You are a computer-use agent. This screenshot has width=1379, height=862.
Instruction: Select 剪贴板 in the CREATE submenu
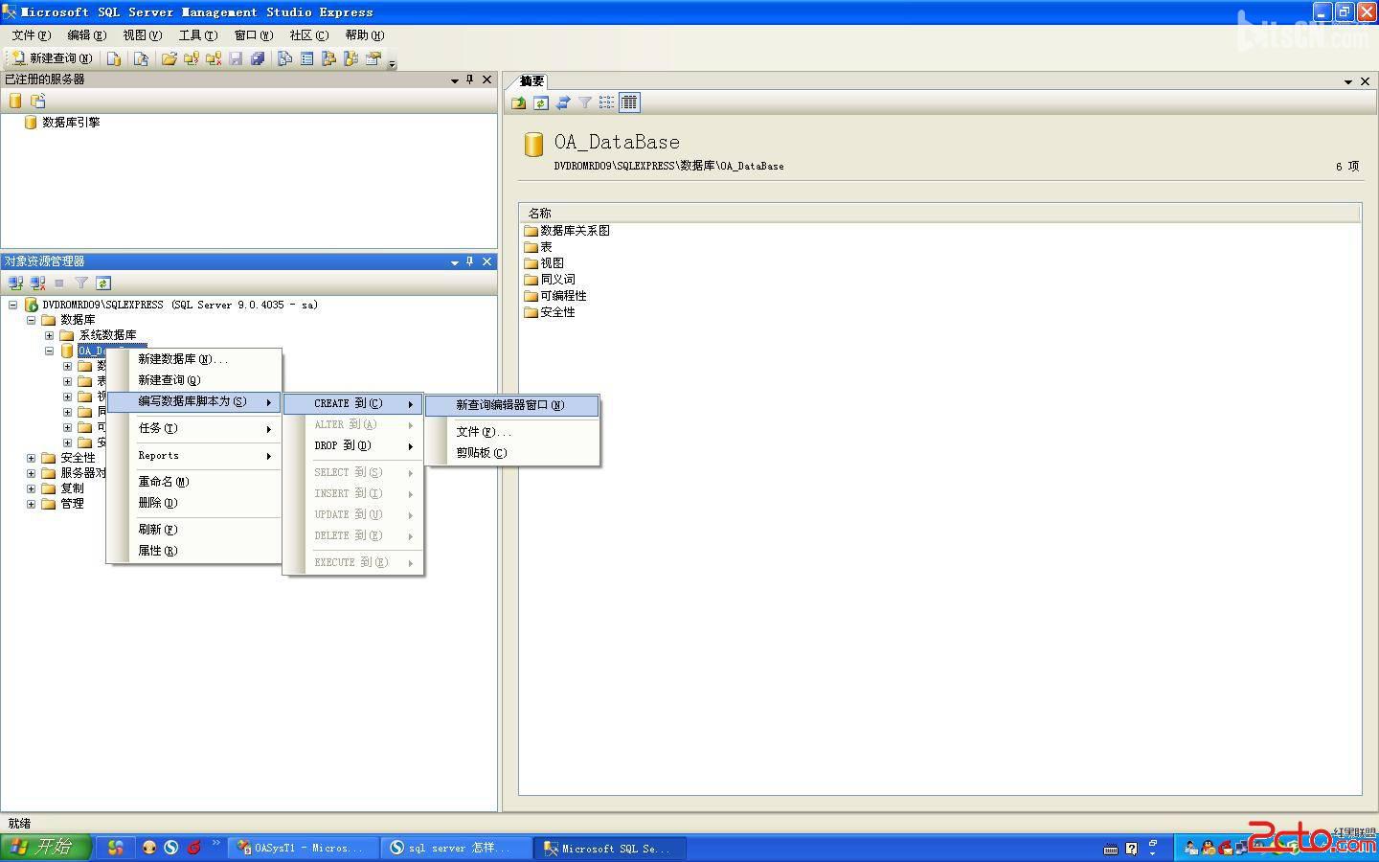[x=481, y=453]
